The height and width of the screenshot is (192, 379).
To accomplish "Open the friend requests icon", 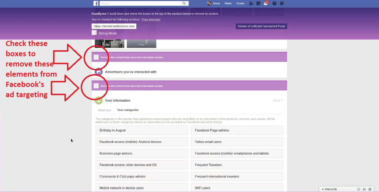I will 251,3.
